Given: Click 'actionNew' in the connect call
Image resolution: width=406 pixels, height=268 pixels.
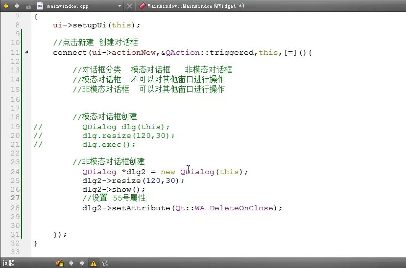Looking at the screenshot, I should [x=133, y=52].
